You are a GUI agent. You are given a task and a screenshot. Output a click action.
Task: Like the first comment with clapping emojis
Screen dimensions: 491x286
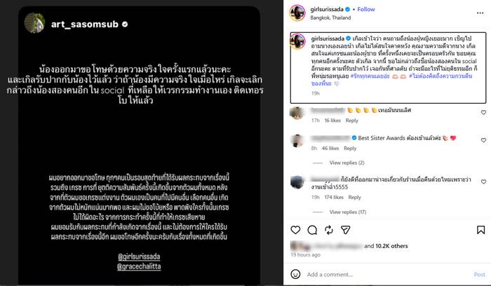click(483, 112)
